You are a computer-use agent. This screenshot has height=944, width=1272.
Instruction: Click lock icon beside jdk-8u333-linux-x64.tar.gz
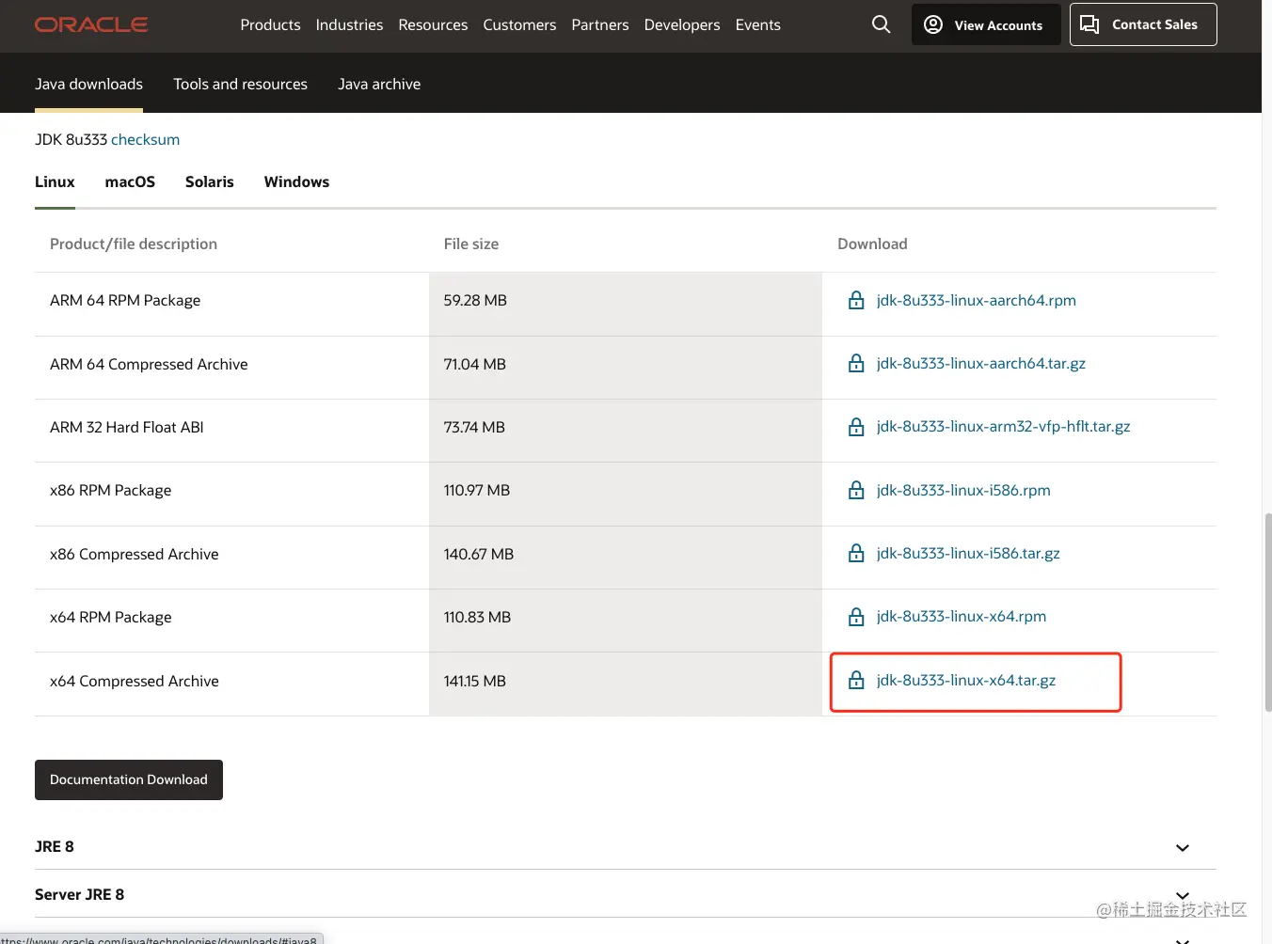[x=856, y=680]
